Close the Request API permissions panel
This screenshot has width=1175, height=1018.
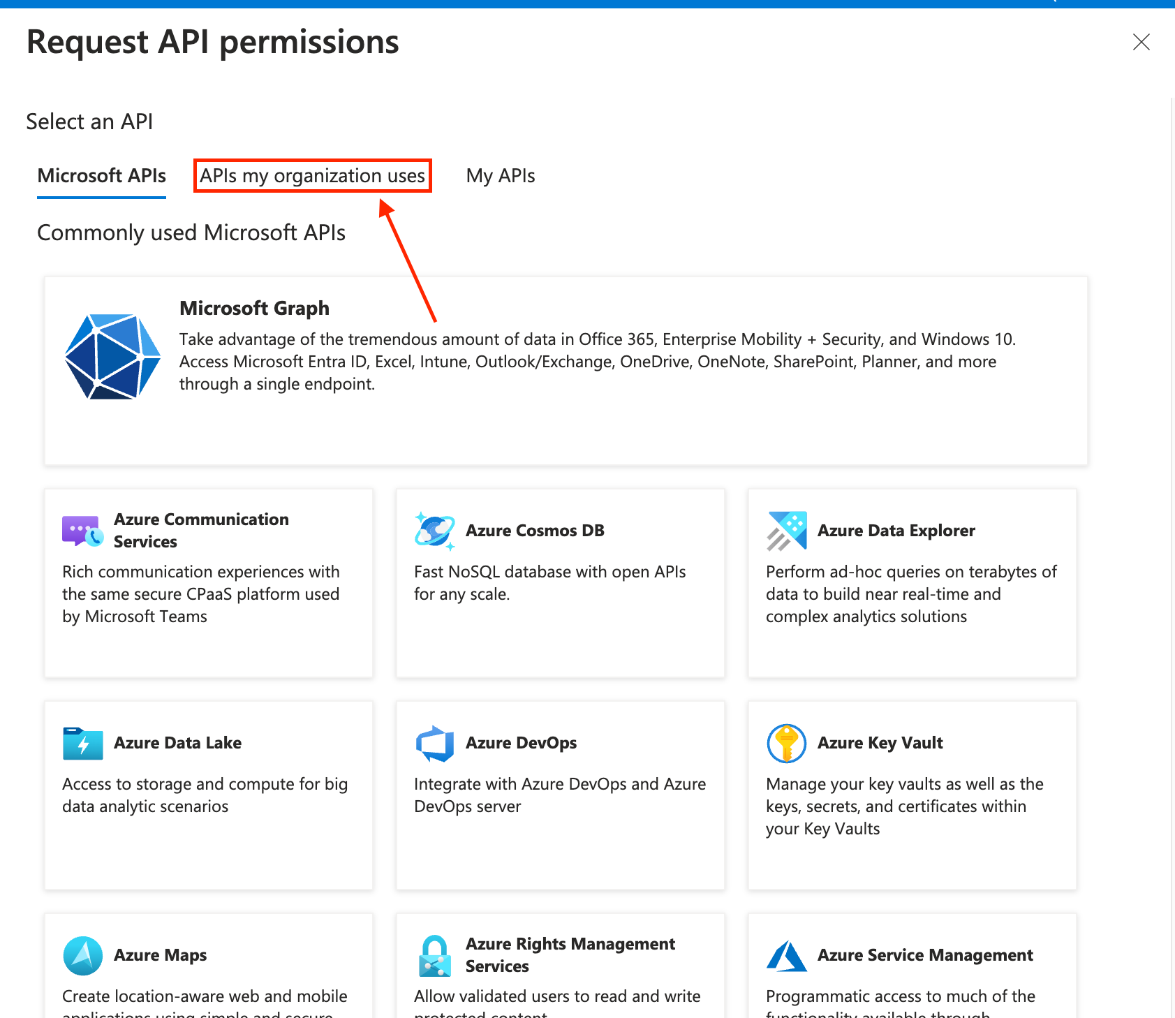point(1141,42)
